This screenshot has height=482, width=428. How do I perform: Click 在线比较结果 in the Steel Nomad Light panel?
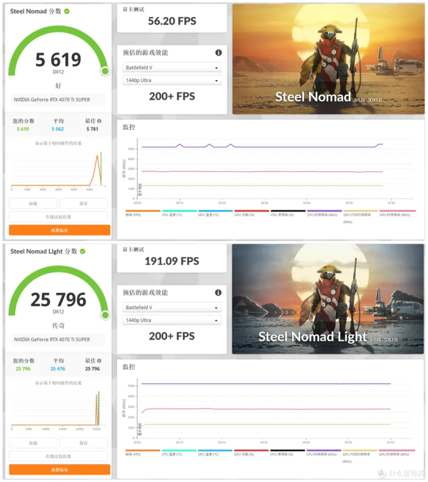58,457
